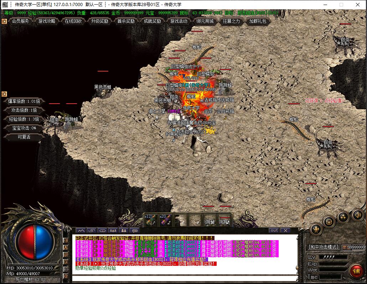Click the fifth chat channel signal icon
This screenshot has height=284, width=367.
click(x=66, y=269)
